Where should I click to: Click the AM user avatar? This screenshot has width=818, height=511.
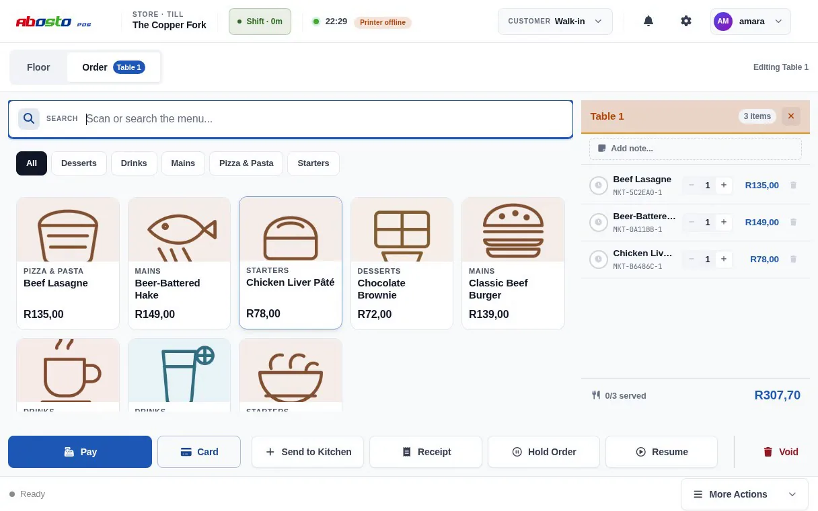[723, 21]
